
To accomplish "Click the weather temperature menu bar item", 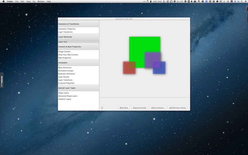I will tap(180, 2).
